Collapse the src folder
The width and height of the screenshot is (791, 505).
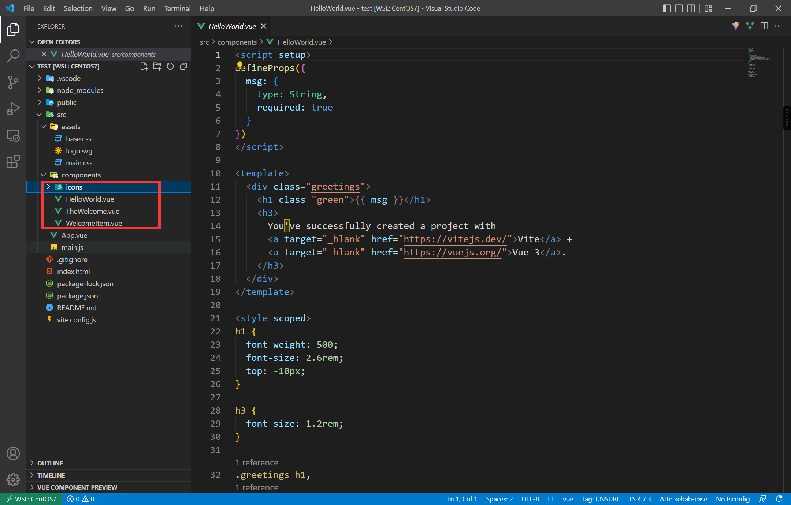pyautogui.click(x=39, y=115)
